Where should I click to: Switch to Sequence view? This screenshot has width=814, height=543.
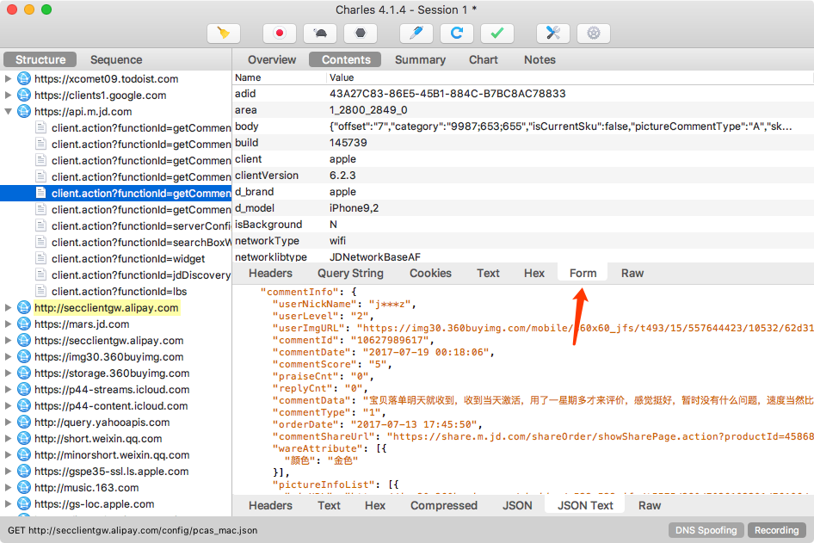[x=116, y=59]
